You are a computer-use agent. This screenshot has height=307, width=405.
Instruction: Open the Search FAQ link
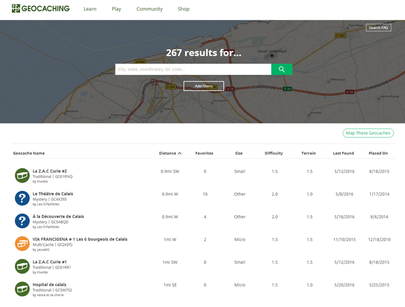coord(378,28)
